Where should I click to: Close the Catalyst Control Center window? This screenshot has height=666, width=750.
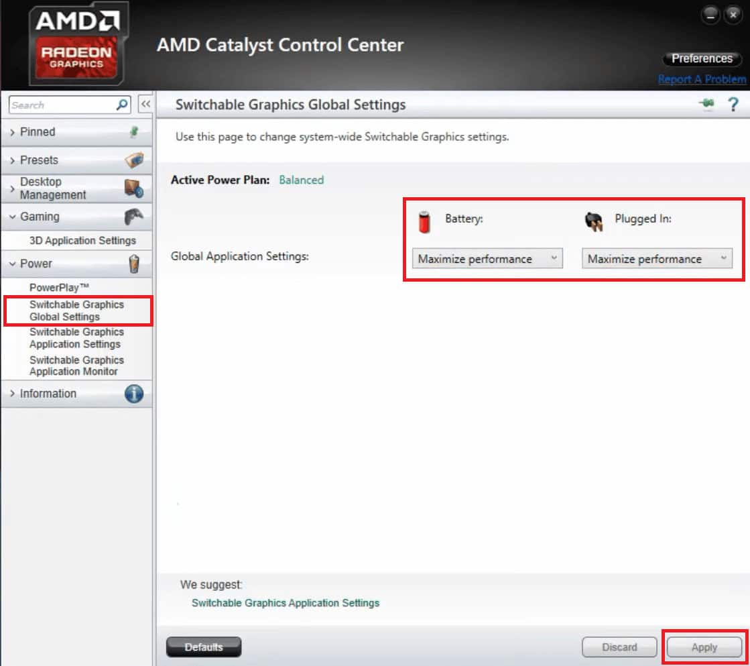[x=733, y=15]
